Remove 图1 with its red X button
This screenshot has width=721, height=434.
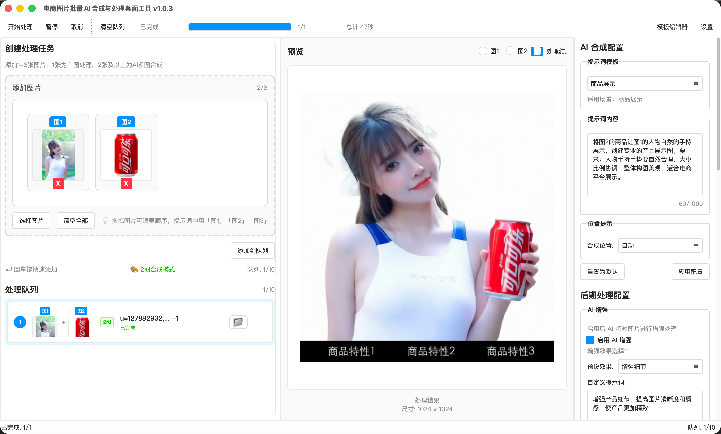pyautogui.click(x=58, y=183)
